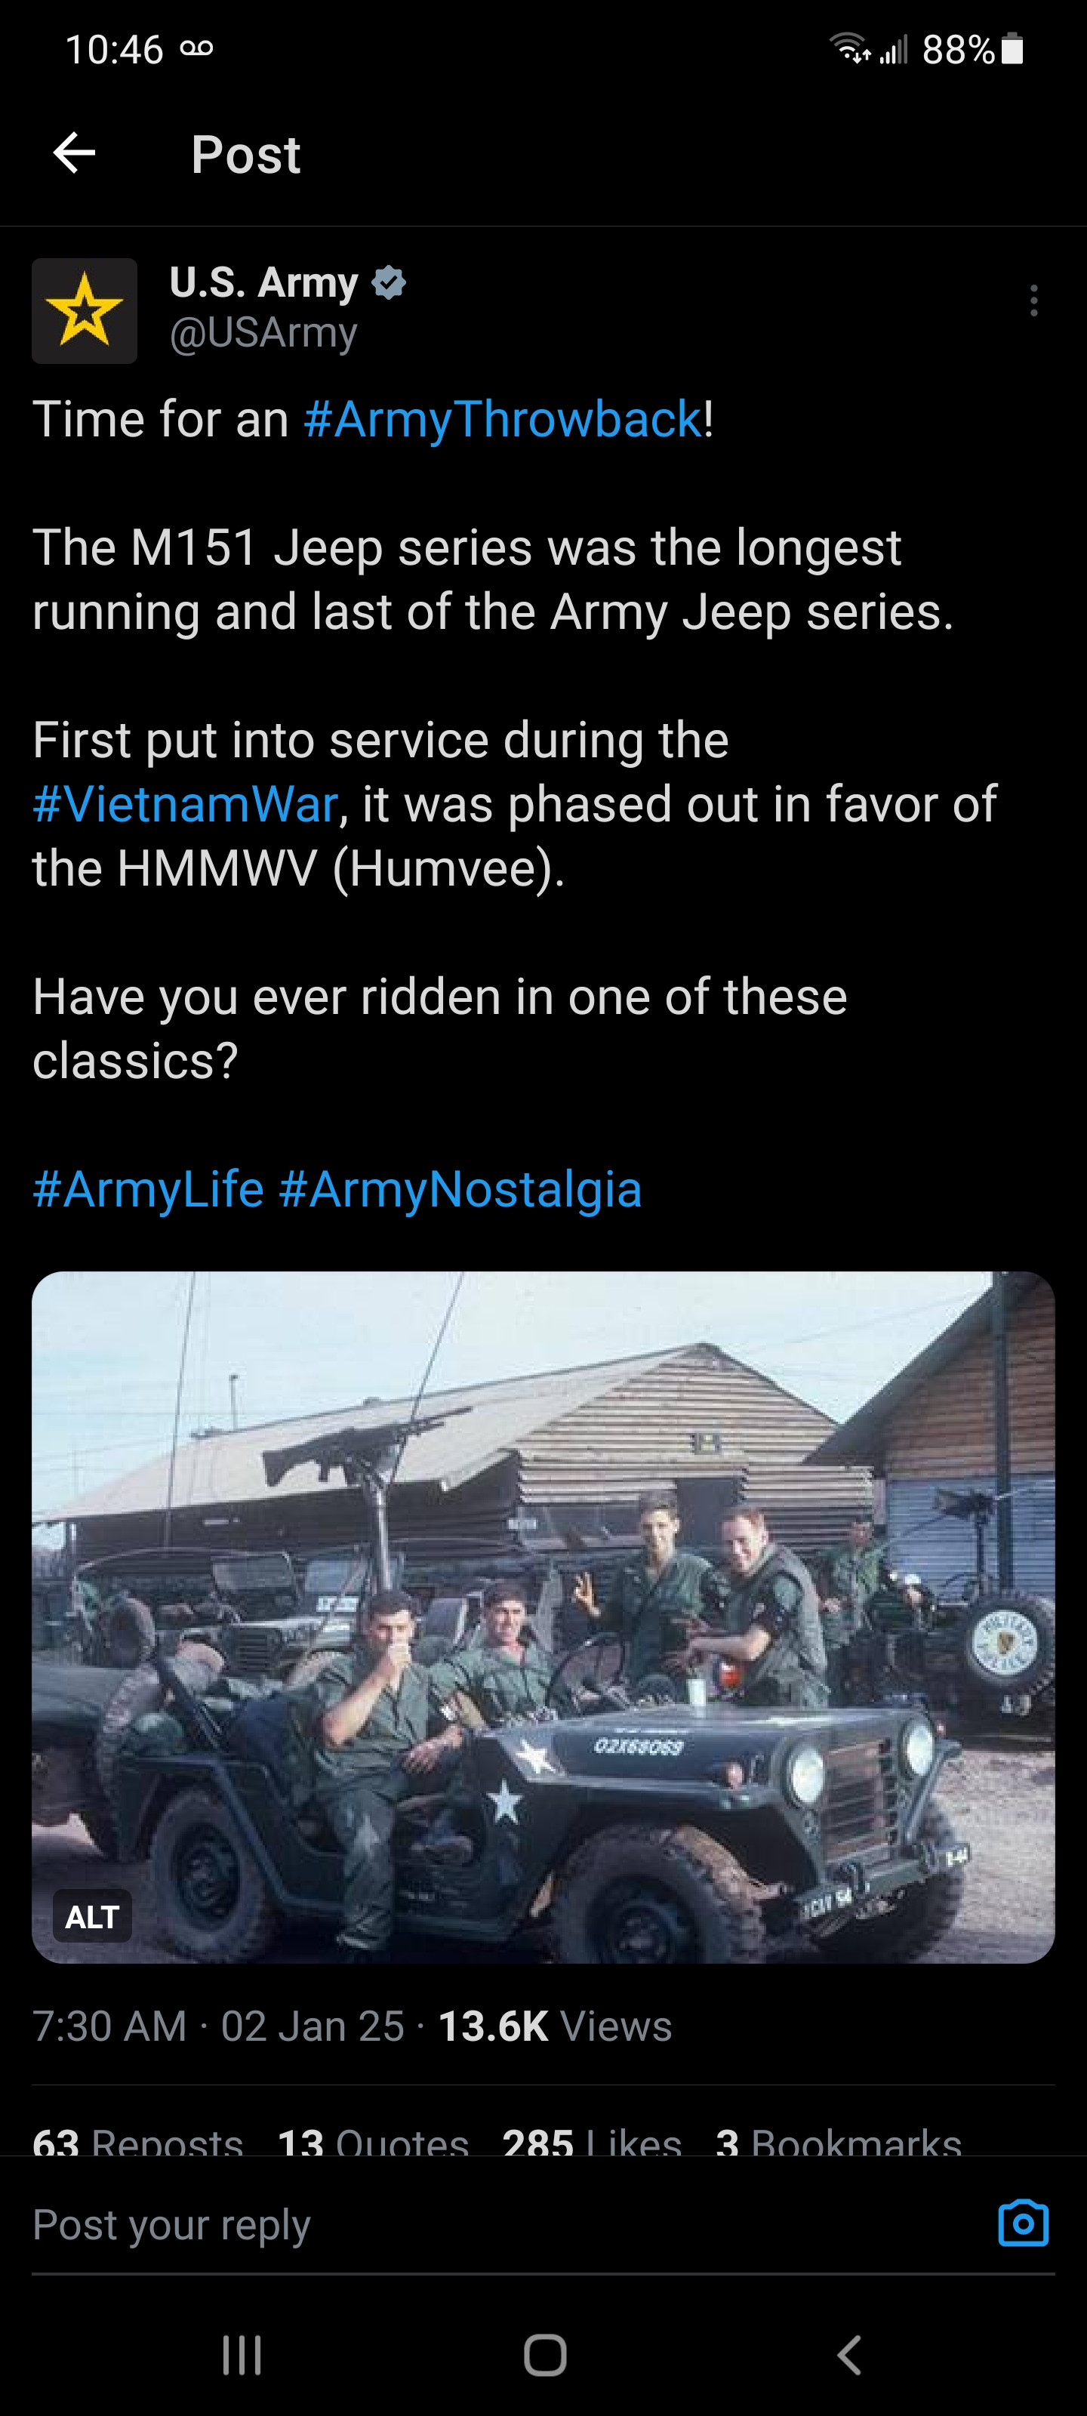The width and height of the screenshot is (1087, 2416).
Task: Open the U.S. Army profile avatar
Action: pyautogui.click(x=85, y=310)
